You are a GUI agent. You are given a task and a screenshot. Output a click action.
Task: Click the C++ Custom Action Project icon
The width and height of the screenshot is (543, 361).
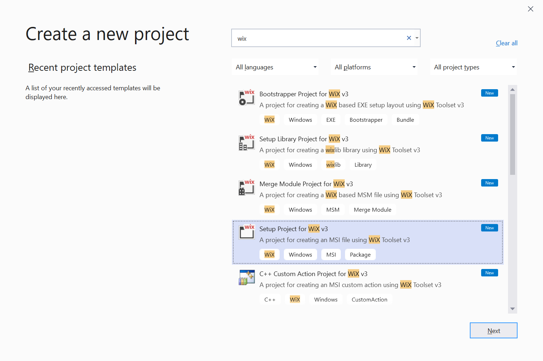pos(246,277)
